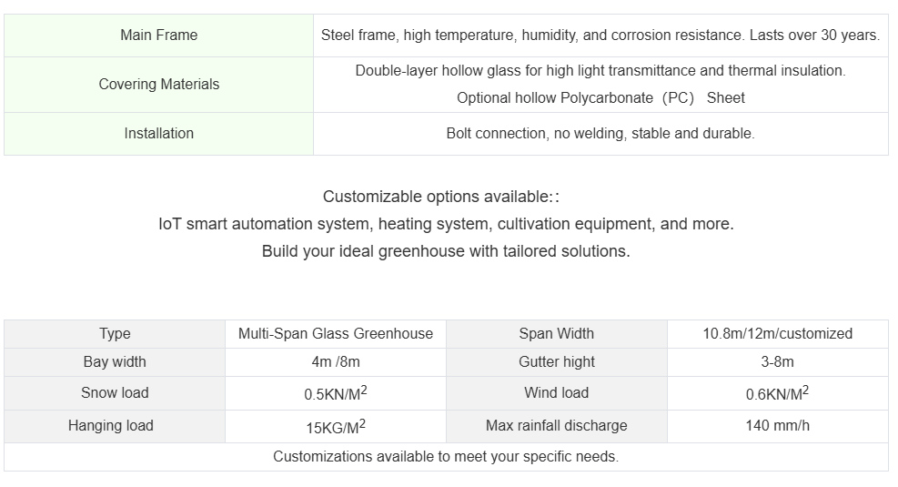
Task: Select the 140 mm/h rainfall value
Action: [x=777, y=426]
